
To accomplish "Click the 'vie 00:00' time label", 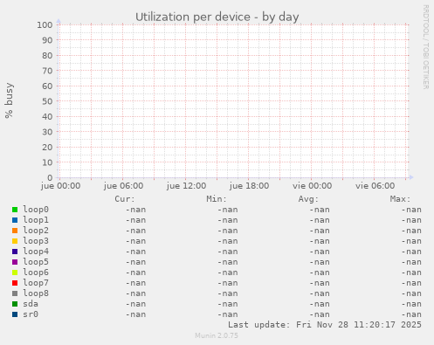I will 313,186.
